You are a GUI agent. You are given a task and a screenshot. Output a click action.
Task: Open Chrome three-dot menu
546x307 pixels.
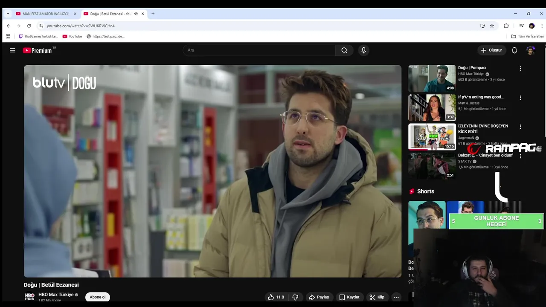[542, 26]
